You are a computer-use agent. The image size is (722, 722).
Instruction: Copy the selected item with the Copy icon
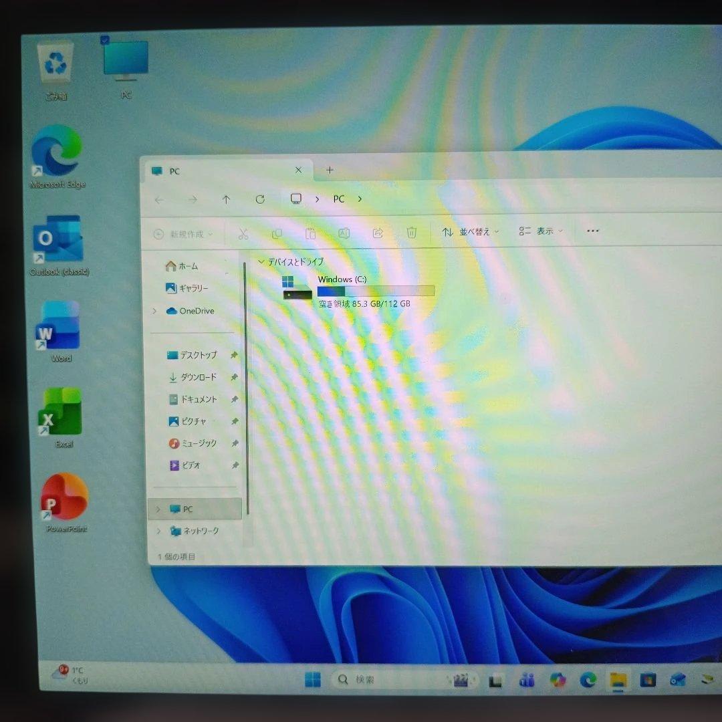(277, 233)
